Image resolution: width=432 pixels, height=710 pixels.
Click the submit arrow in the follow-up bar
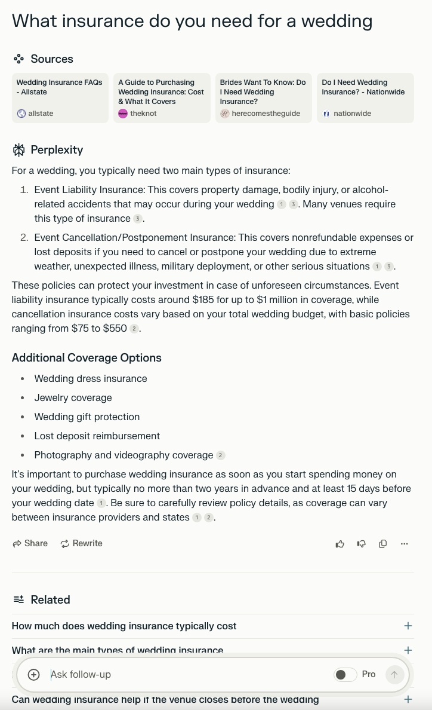[x=394, y=674]
